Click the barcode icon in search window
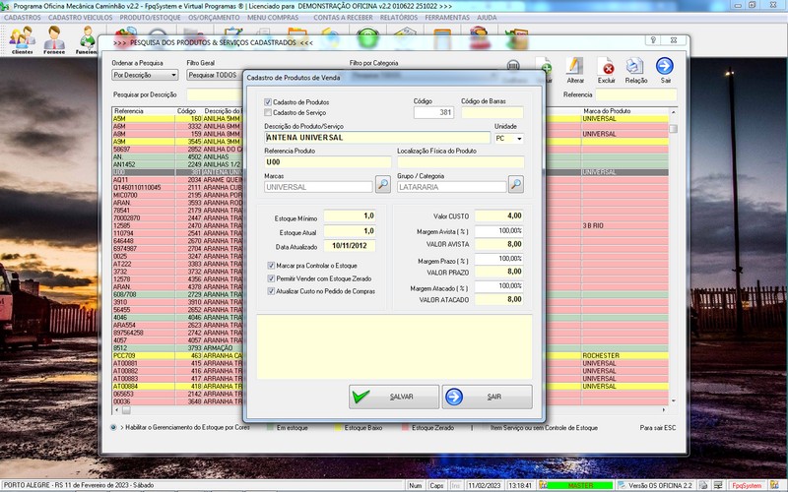This screenshot has height=492, width=788. [513, 66]
